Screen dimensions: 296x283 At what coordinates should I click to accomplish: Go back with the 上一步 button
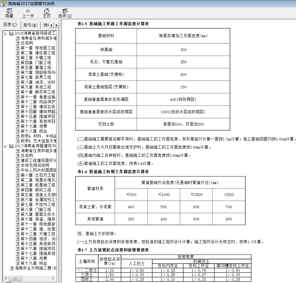pyautogui.click(x=28, y=13)
